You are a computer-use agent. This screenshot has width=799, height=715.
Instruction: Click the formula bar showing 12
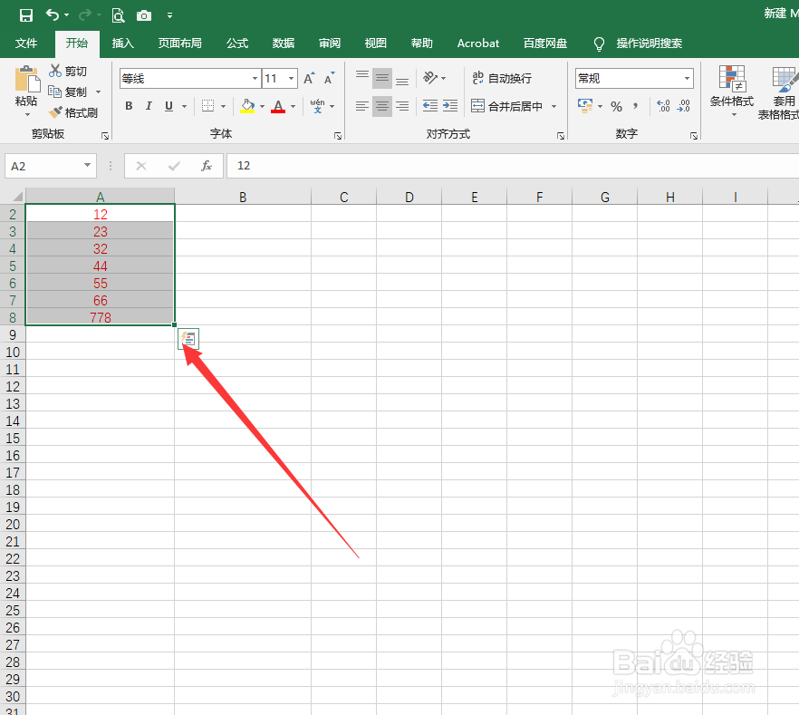tap(512, 166)
